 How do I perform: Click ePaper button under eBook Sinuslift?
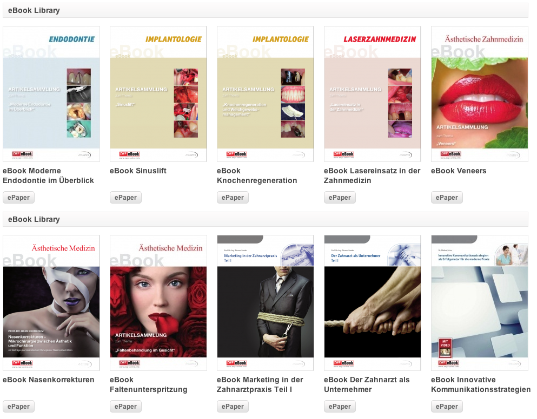[x=125, y=198]
